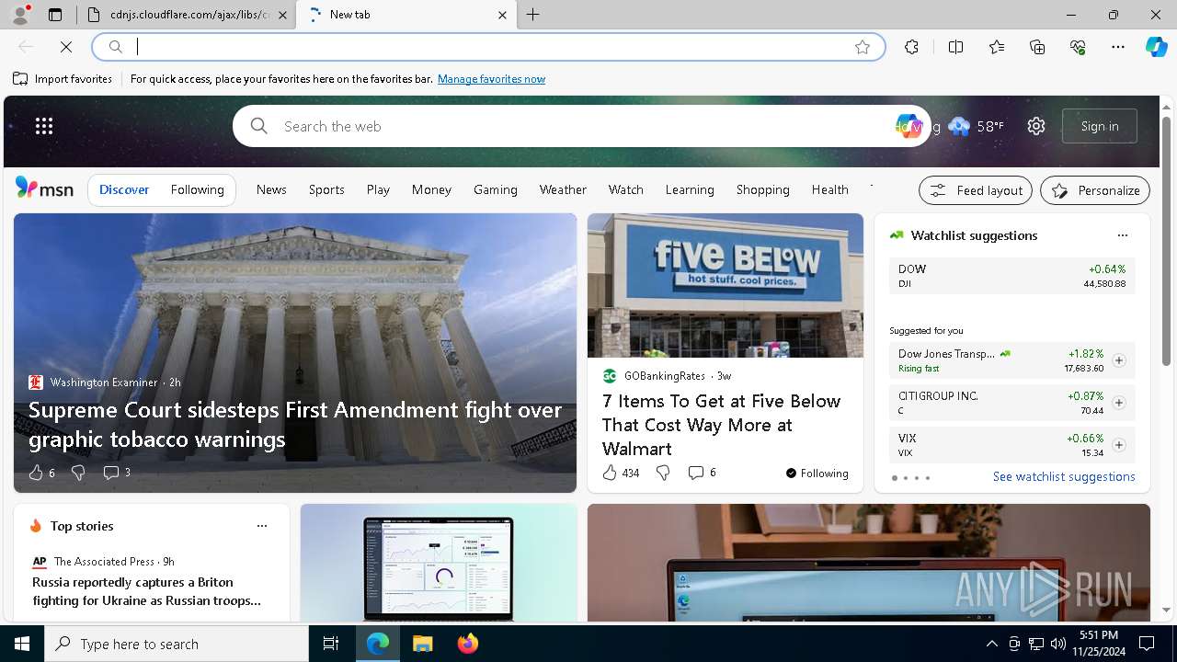Open page settings gear icon
Screen dimensions: 1177x662
[x=1036, y=126]
